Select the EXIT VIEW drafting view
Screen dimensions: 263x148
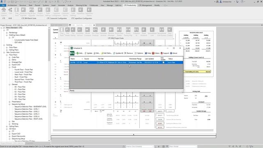click(x=18, y=42)
